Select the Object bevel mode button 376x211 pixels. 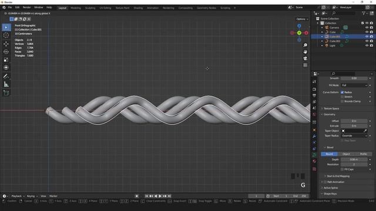point(346,154)
